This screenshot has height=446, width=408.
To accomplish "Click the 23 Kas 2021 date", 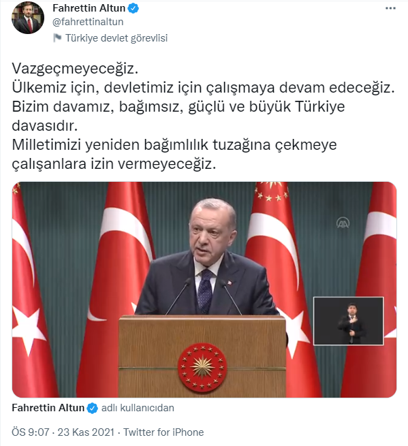I will [x=86, y=432].
